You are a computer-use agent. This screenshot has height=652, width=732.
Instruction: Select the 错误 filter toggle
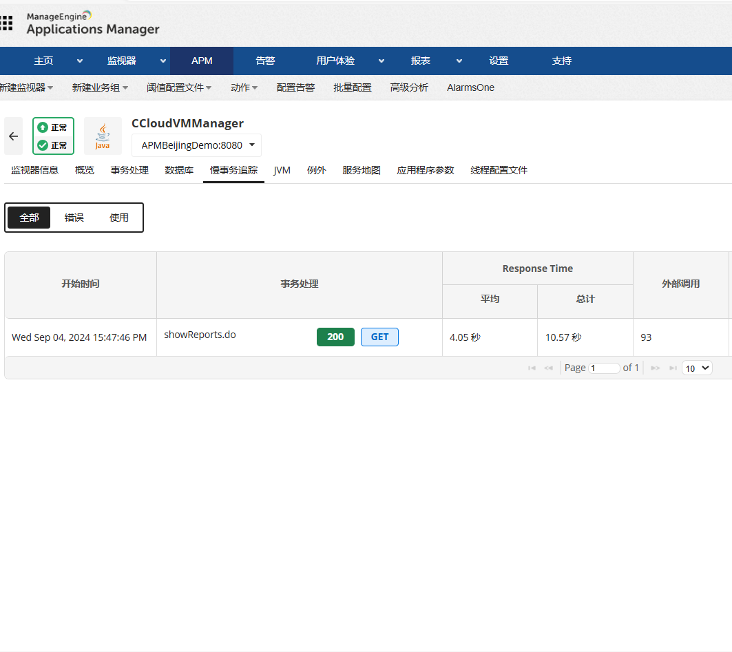coord(74,218)
